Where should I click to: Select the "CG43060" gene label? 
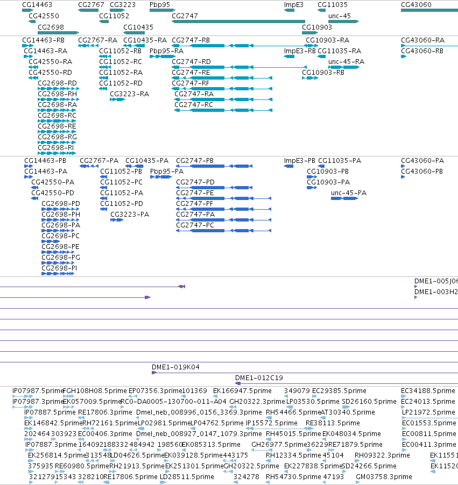[416, 5]
